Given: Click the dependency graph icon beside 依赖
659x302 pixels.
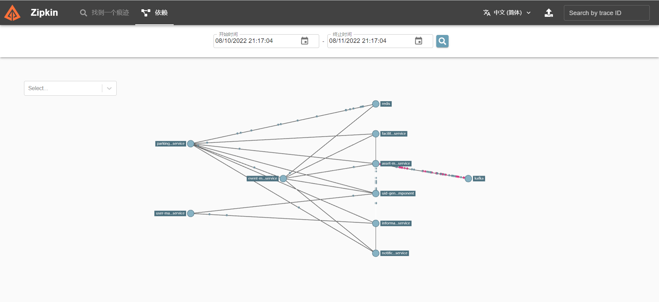Looking at the screenshot, I should (x=146, y=13).
